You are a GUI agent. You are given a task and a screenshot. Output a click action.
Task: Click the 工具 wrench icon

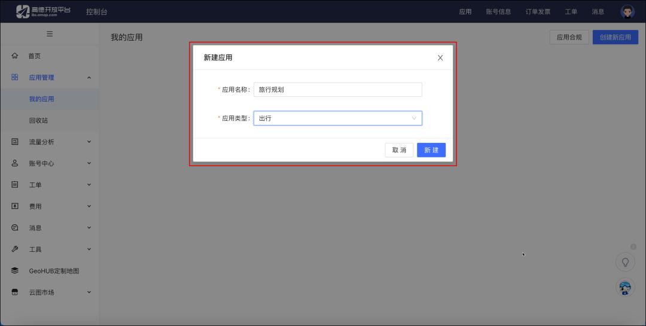coord(15,249)
